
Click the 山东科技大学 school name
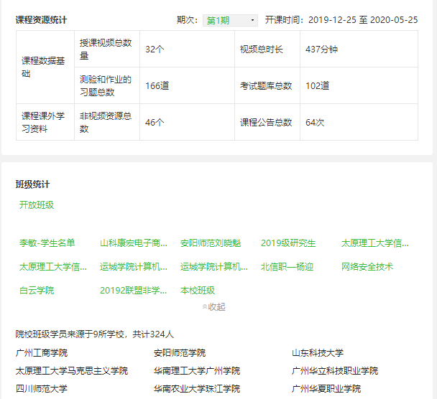point(318,353)
